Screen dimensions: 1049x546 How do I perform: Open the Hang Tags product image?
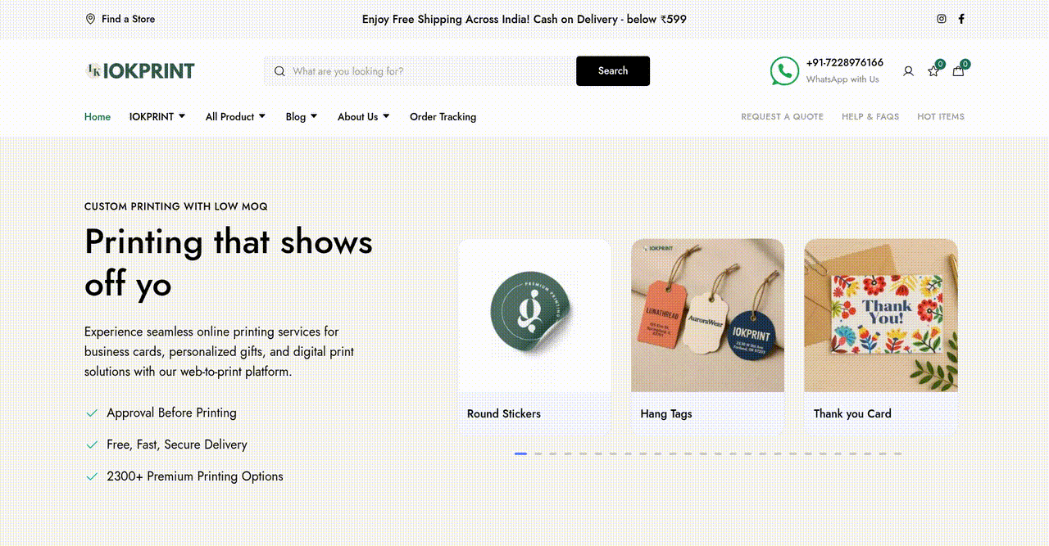(x=707, y=315)
